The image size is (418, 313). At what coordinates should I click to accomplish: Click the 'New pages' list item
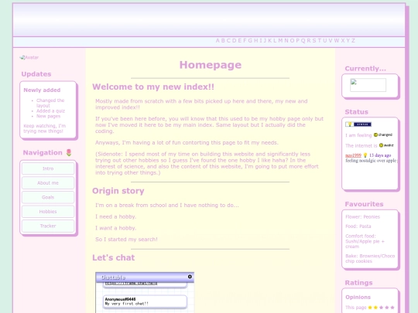tap(48, 116)
